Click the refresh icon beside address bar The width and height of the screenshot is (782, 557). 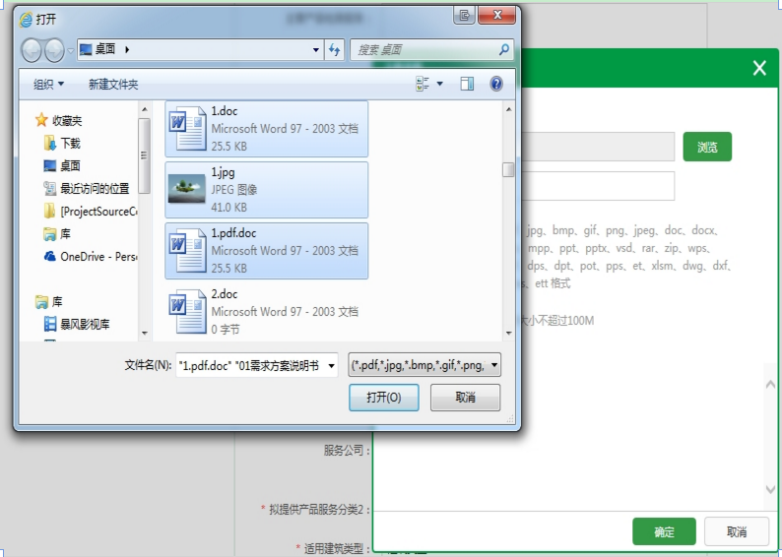(x=334, y=49)
